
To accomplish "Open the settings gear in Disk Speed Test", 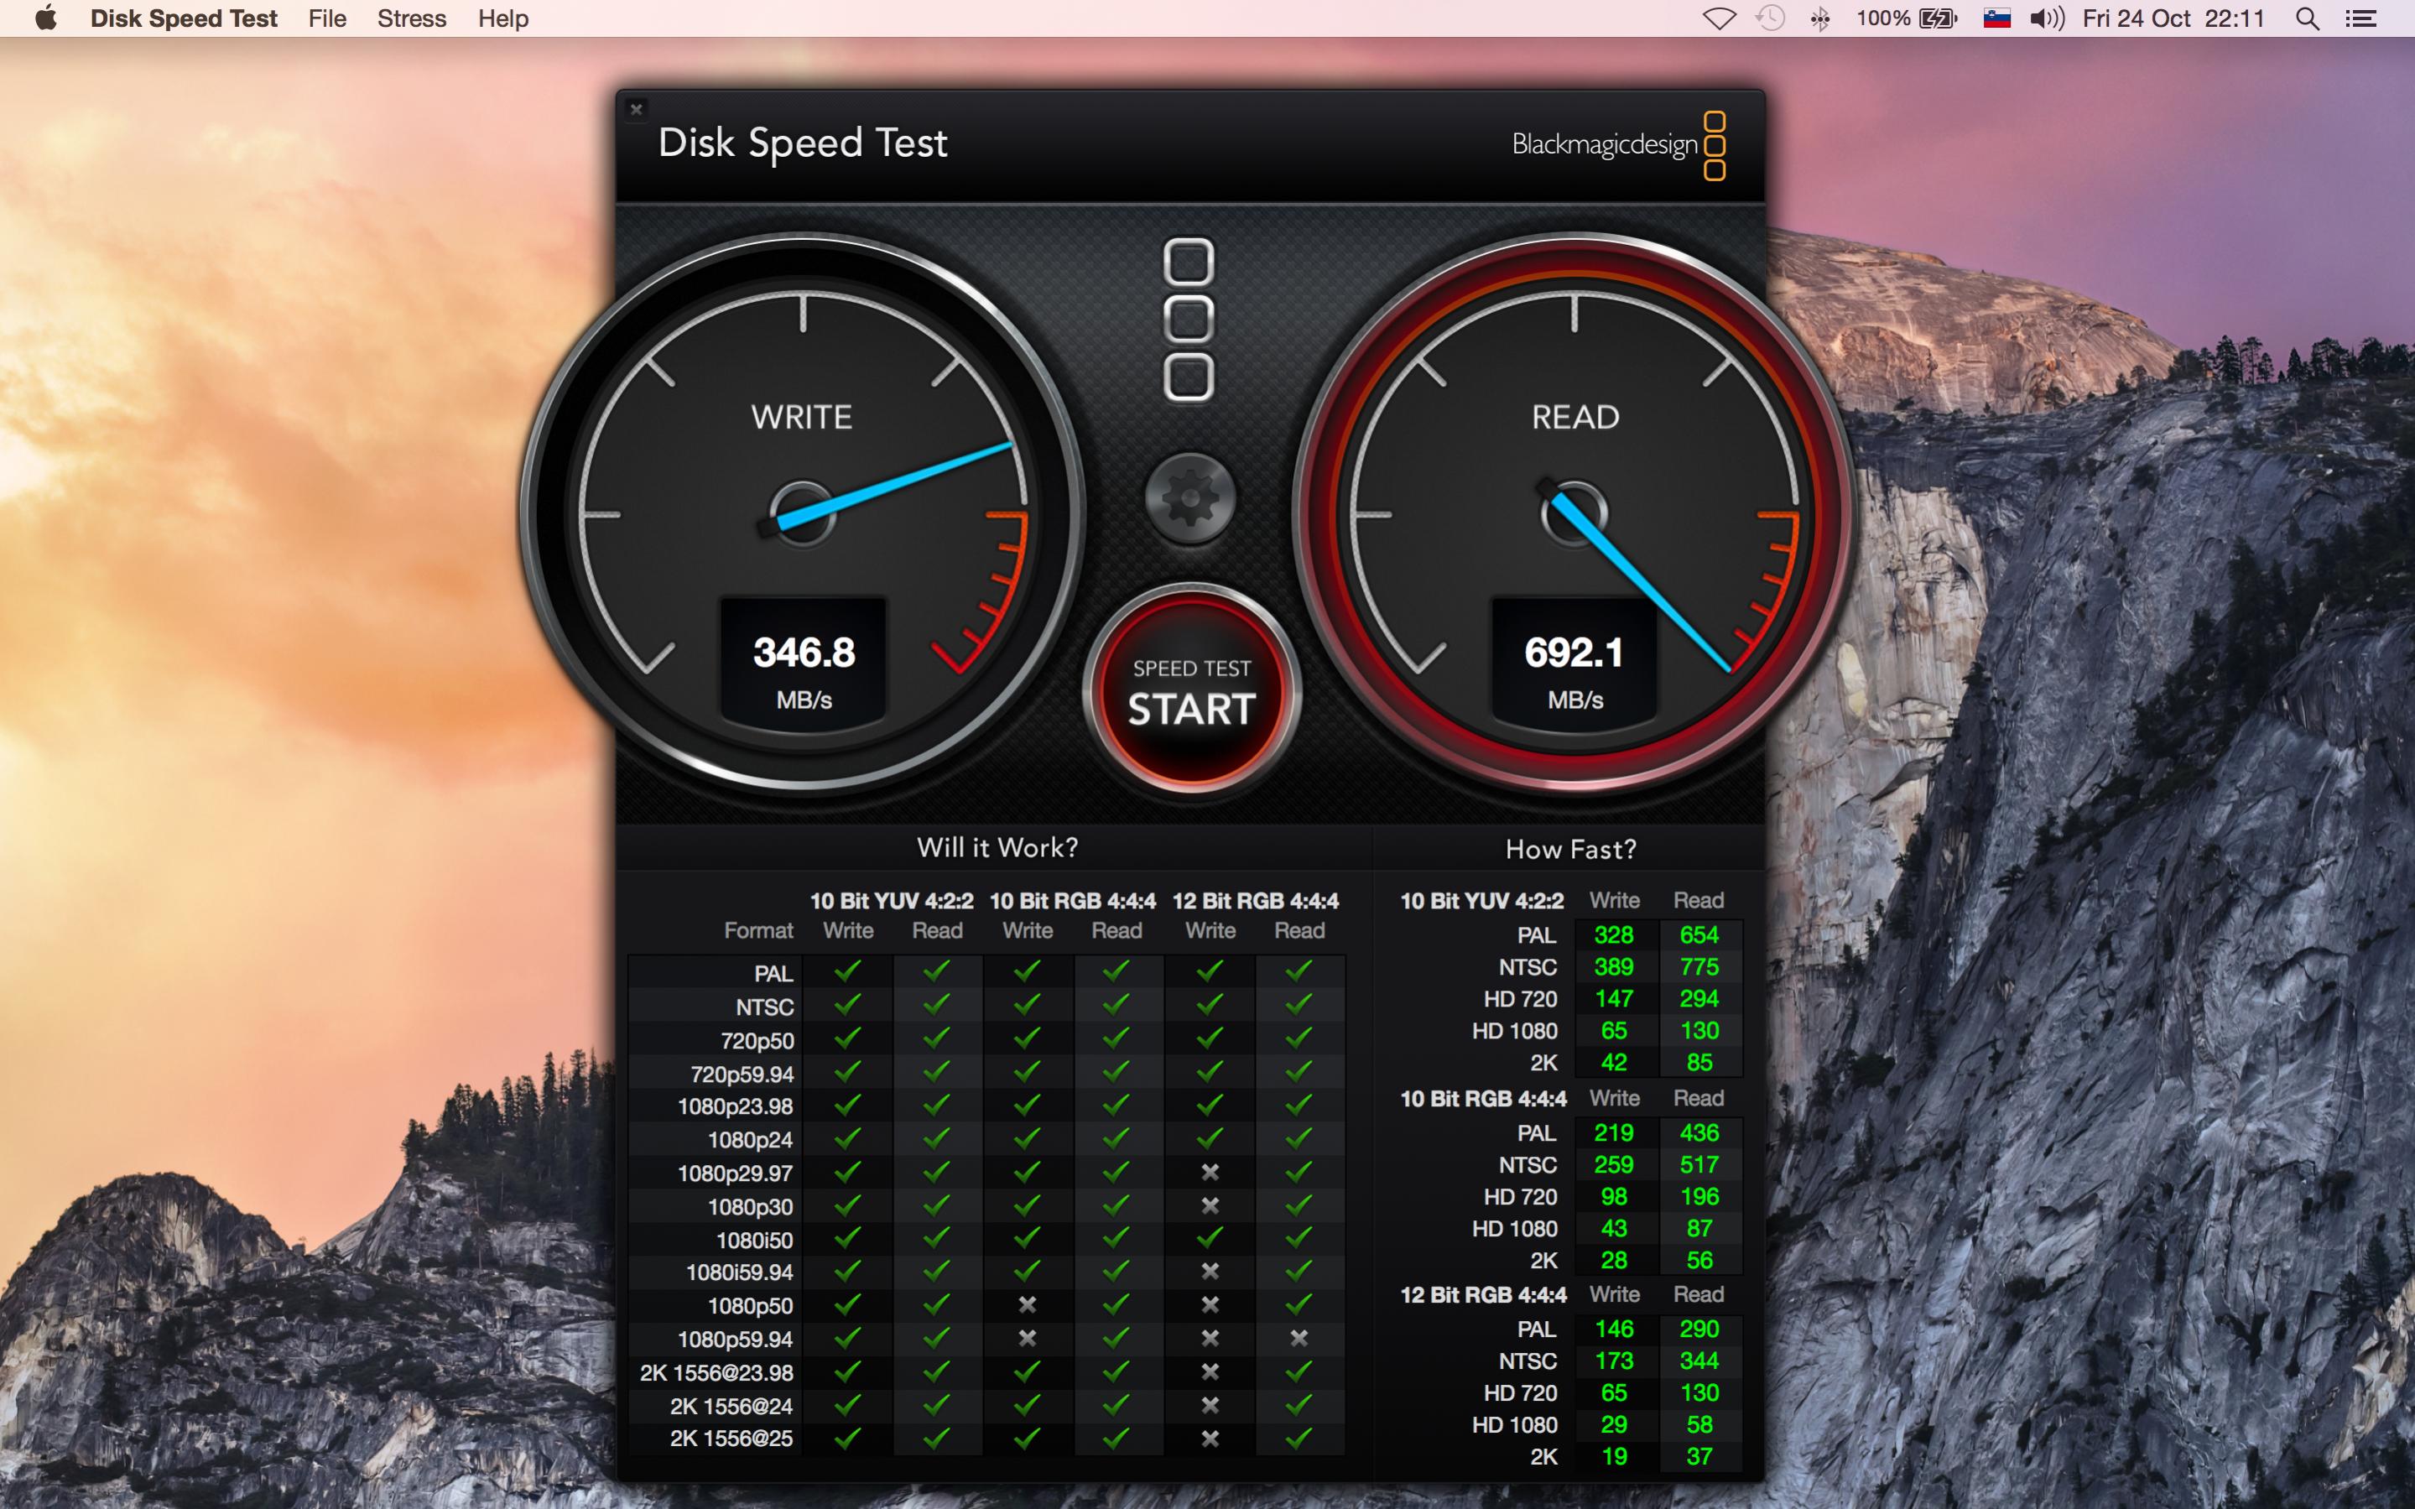I will (x=1189, y=497).
